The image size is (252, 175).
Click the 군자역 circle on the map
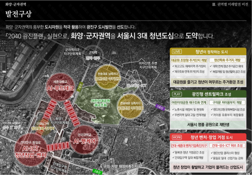93,56
